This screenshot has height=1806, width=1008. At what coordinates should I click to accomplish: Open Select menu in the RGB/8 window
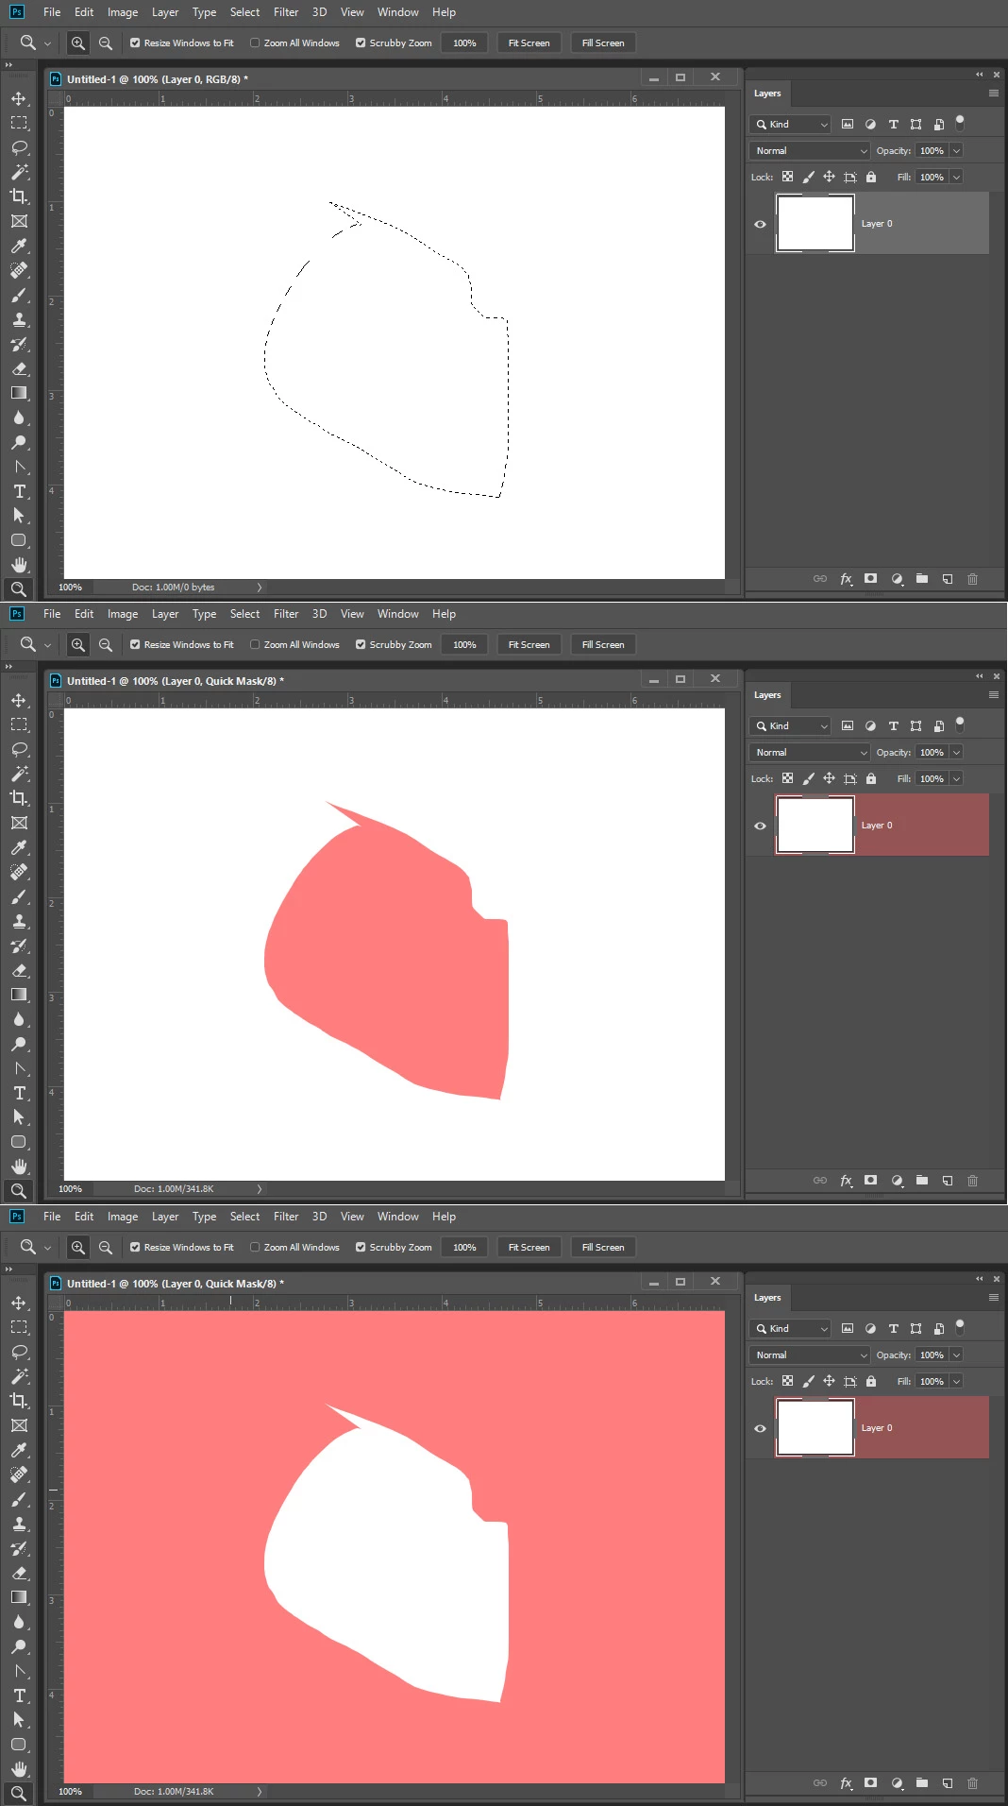coord(245,12)
